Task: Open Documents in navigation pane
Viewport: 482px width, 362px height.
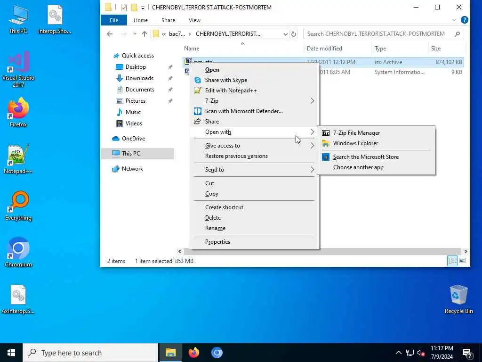Action: [140, 90]
